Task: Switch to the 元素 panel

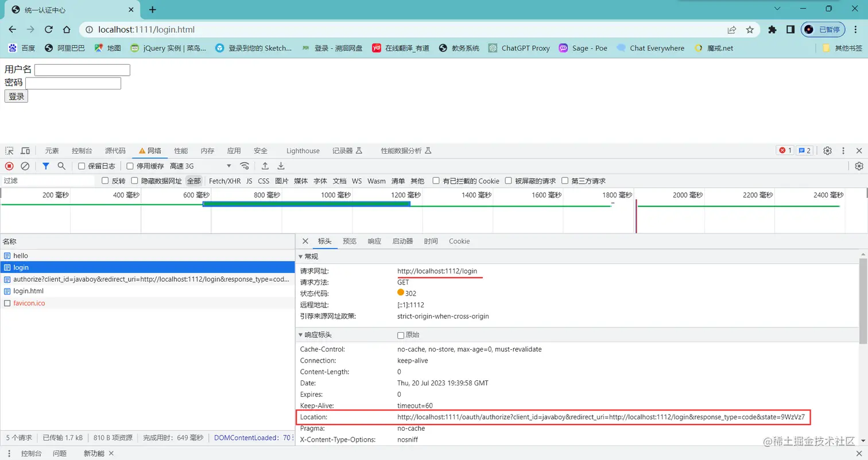Action: 52,151
